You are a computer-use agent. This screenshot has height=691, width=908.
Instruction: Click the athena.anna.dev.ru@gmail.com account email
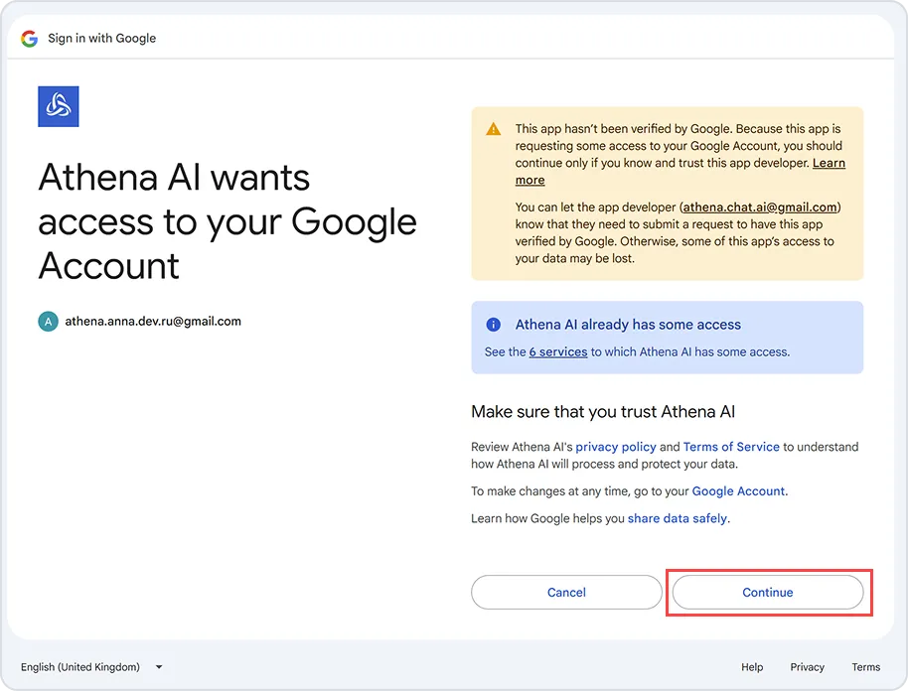(x=153, y=322)
